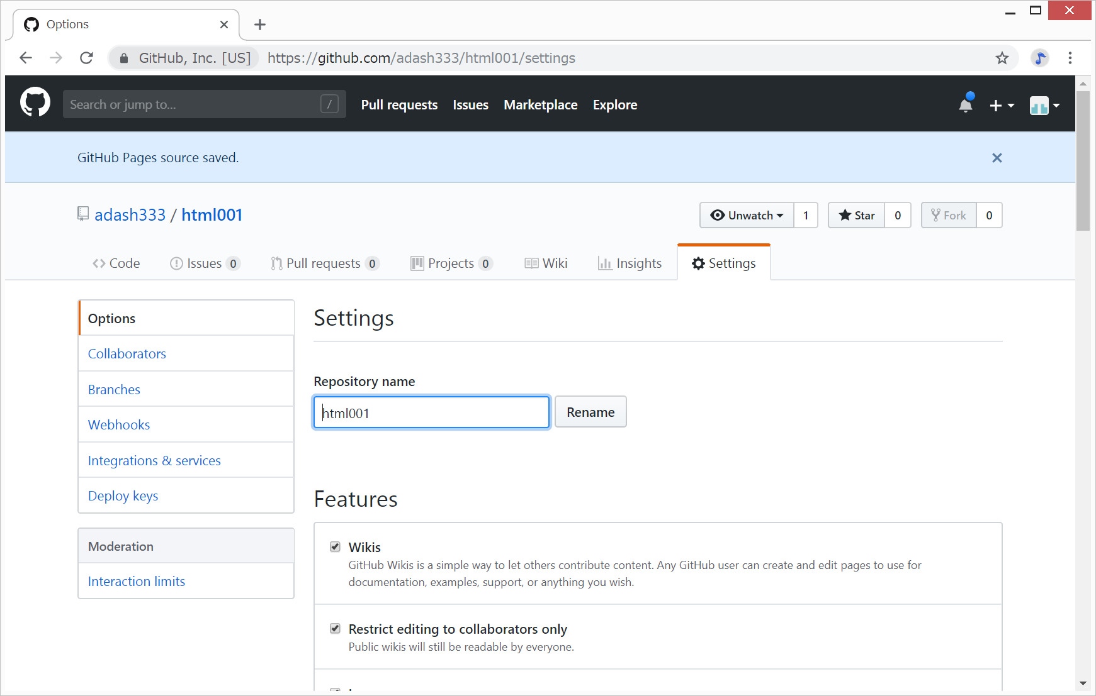Open Deploy keys settings

tap(186, 495)
